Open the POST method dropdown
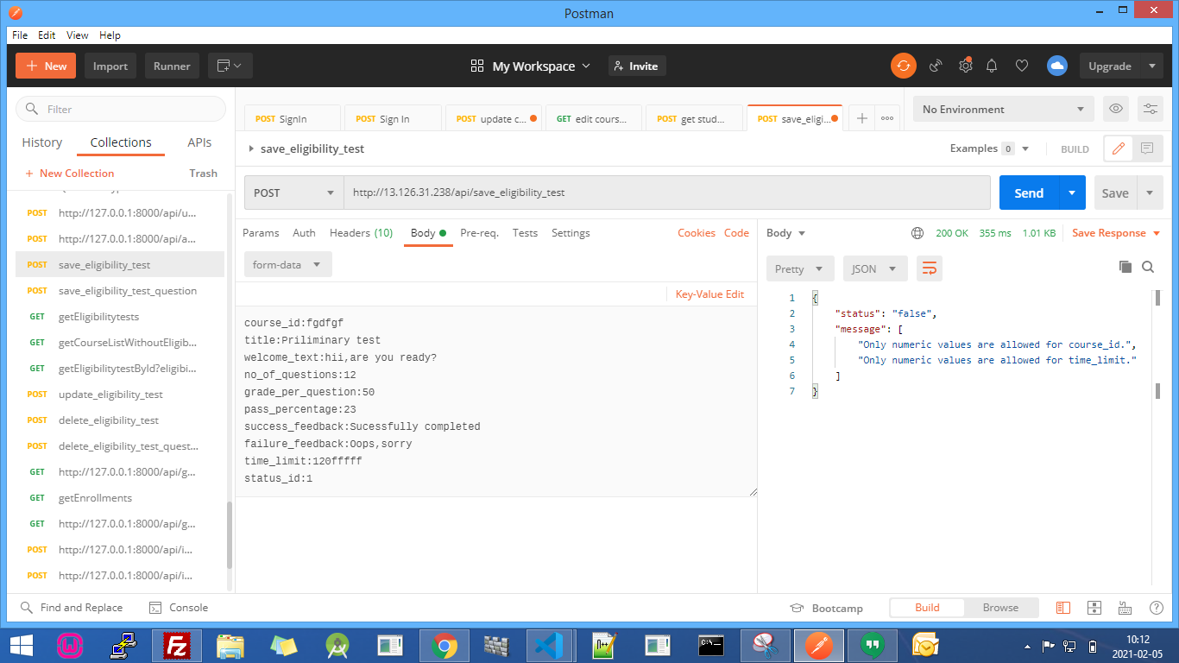 point(293,193)
